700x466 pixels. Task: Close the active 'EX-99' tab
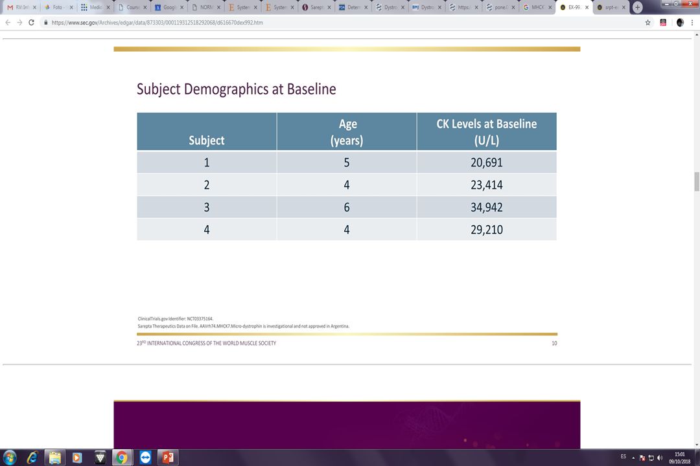tap(587, 7)
